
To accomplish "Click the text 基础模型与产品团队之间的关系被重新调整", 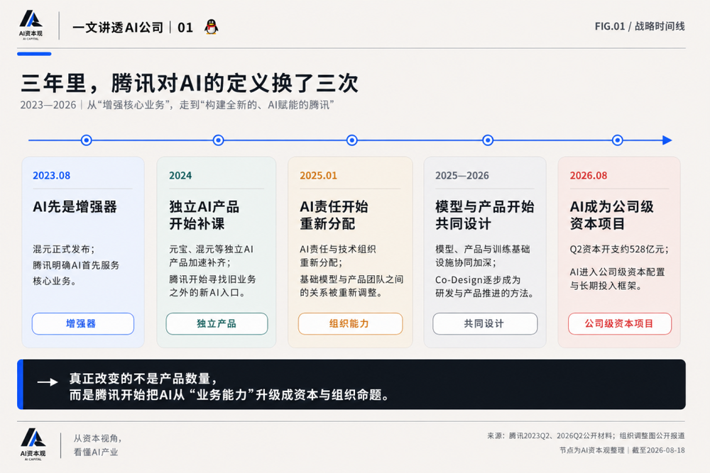I will 351,286.
